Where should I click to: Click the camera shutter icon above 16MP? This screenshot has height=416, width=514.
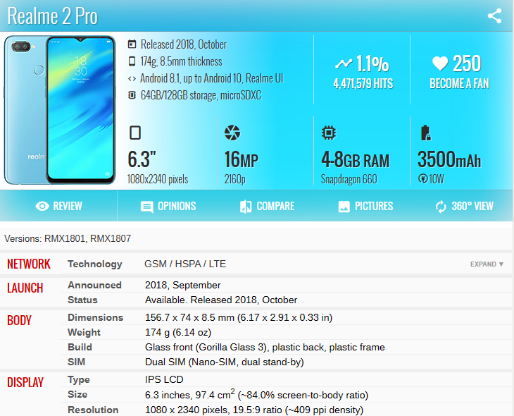pyautogui.click(x=232, y=133)
